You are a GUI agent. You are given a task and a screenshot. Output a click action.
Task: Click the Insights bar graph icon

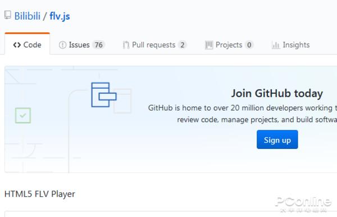pos(276,45)
